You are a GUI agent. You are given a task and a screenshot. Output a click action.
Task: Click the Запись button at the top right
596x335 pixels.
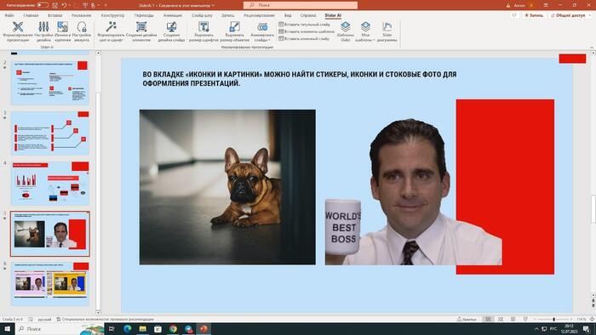[534, 15]
